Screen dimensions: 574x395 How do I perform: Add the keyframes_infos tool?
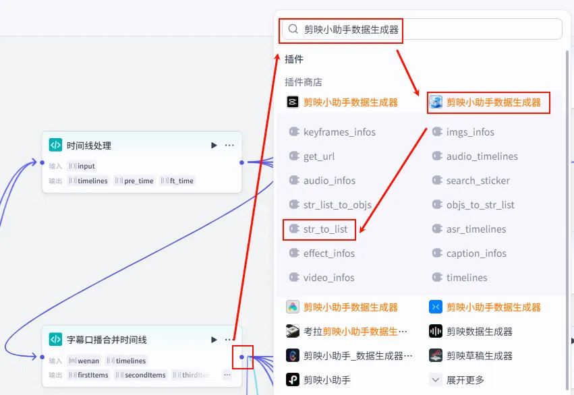pos(333,132)
